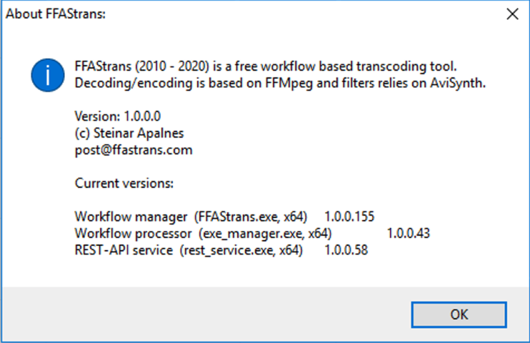
Task: Click version number 1.0.0.43
Action: pyautogui.click(x=409, y=234)
